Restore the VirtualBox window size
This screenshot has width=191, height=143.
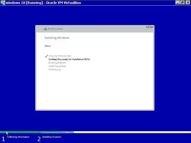click(182, 3)
